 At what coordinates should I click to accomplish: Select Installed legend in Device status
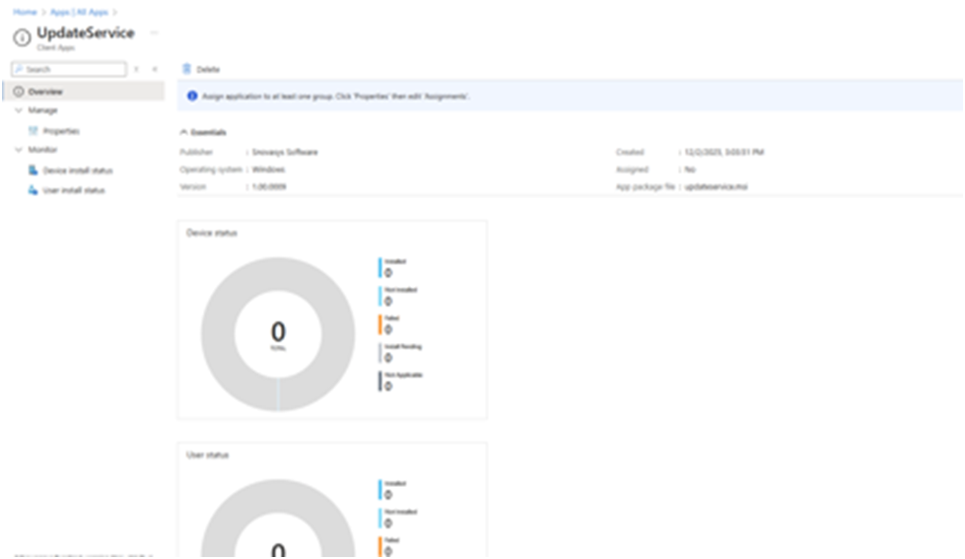(x=394, y=267)
